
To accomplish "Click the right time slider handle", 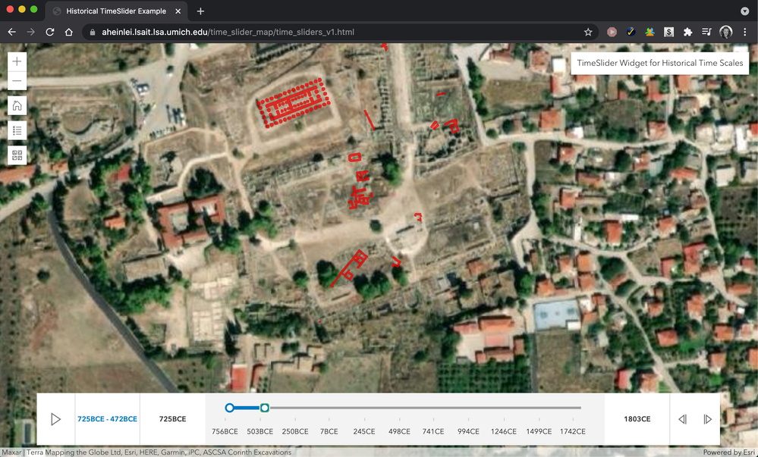I will tap(264, 408).
